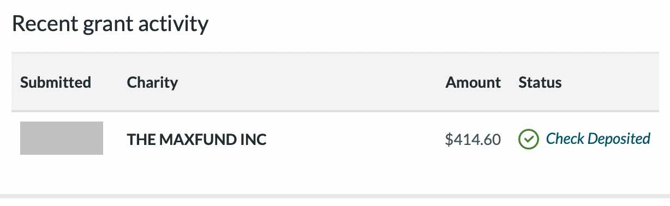Image resolution: width=670 pixels, height=206 pixels.
Task: Sort grants by Charity column header
Action: pos(152,83)
